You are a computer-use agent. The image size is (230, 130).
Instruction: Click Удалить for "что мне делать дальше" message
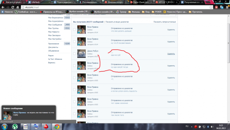click(171, 30)
